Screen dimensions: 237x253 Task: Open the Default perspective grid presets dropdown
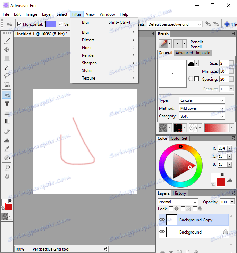[175, 24]
